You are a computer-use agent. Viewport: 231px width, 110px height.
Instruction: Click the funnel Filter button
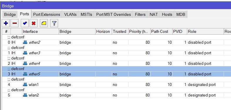click(54, 23)
